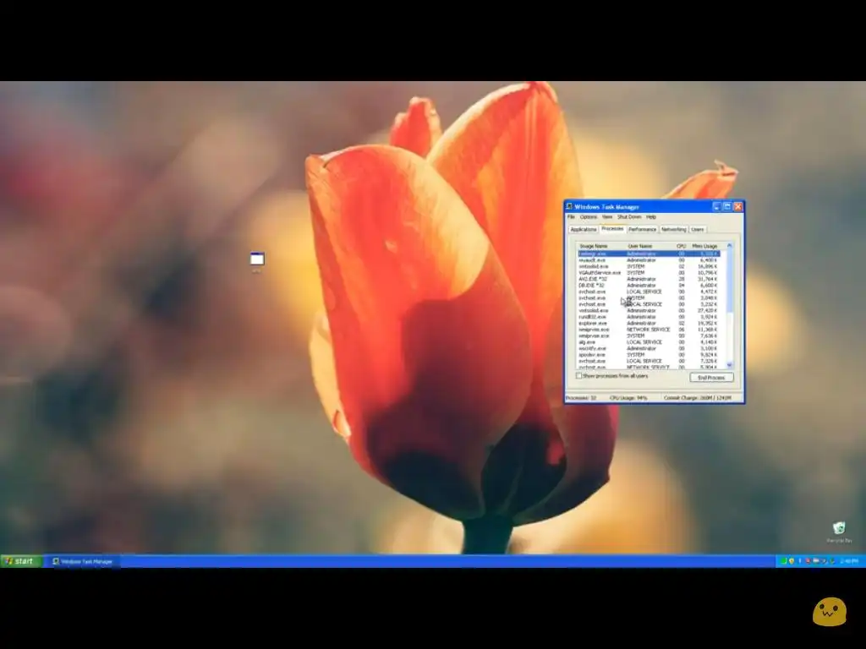Select svchost.exe using 7,328 K memory

pos(649,362)
